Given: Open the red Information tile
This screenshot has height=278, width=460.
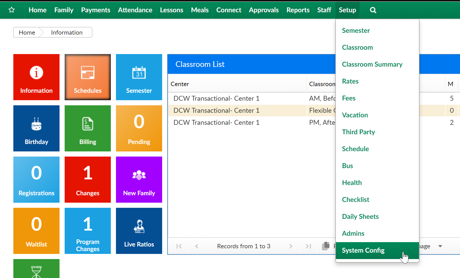Looking at the screenshot, I should 36,77.
